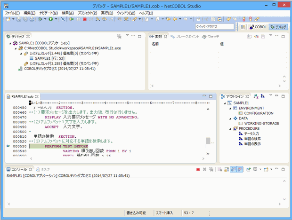Resume debugging with green play icon
The width and height of the screenshot is (292, 220).
point(72,19)
